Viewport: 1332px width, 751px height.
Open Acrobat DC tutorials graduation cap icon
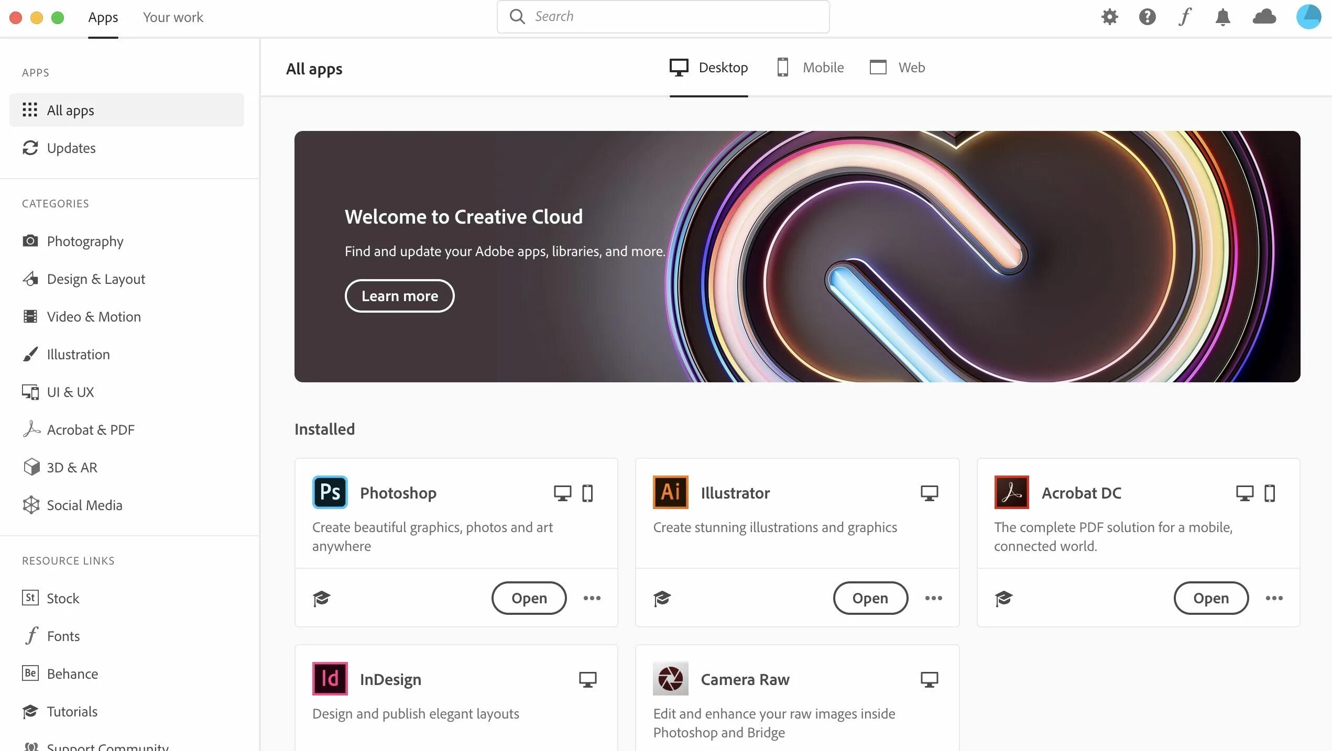pos(1003,598)
